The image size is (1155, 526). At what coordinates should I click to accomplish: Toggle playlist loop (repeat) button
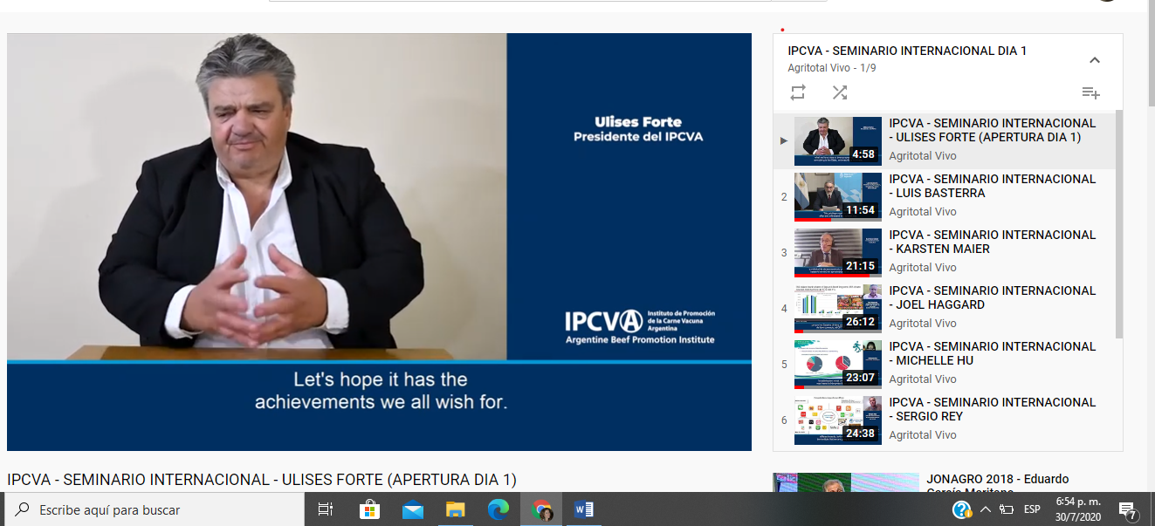pyautogui.click(x=798, y=92)
